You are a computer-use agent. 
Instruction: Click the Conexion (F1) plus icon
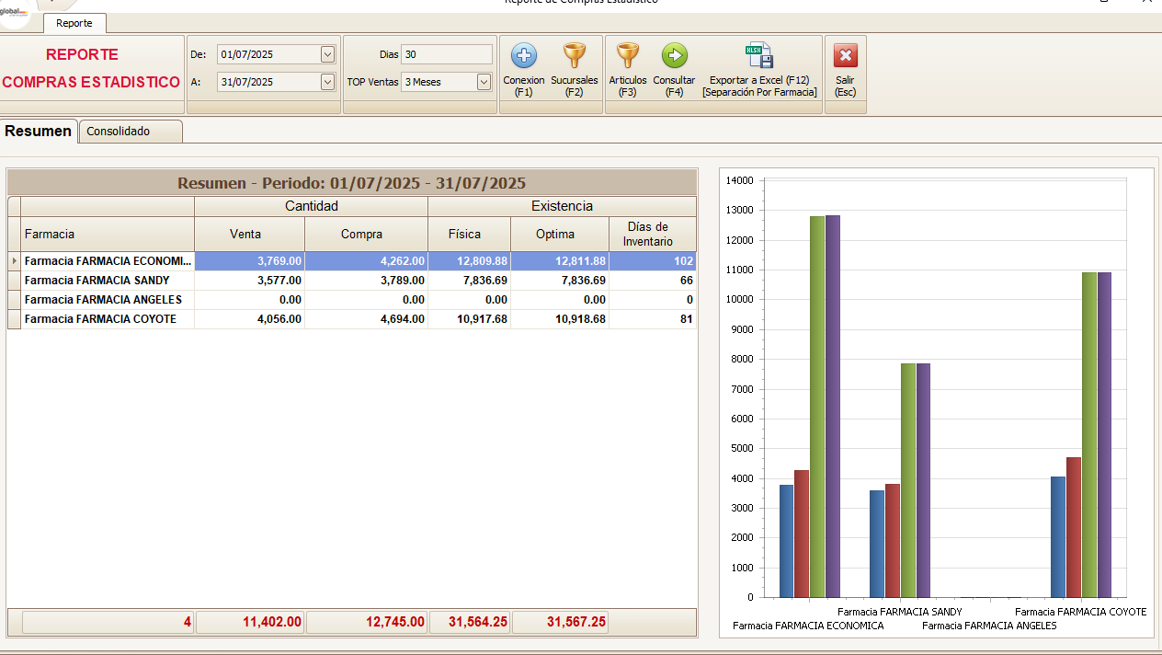523,56
